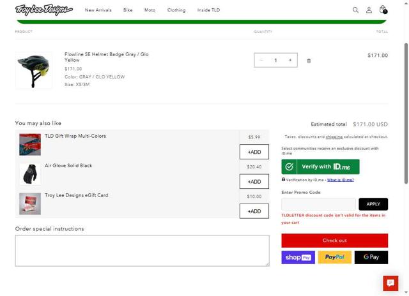This screenshot has width=409, height=296.
Task: Click the Estimated total $171.00 USD text
Action: 350,124
